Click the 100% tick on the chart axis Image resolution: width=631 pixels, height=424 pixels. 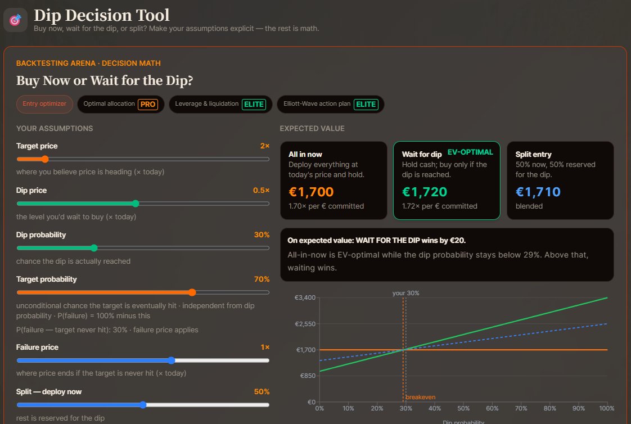[x=606, y=408]
